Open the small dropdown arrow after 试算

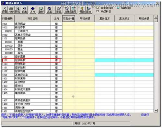pos(54,10)
